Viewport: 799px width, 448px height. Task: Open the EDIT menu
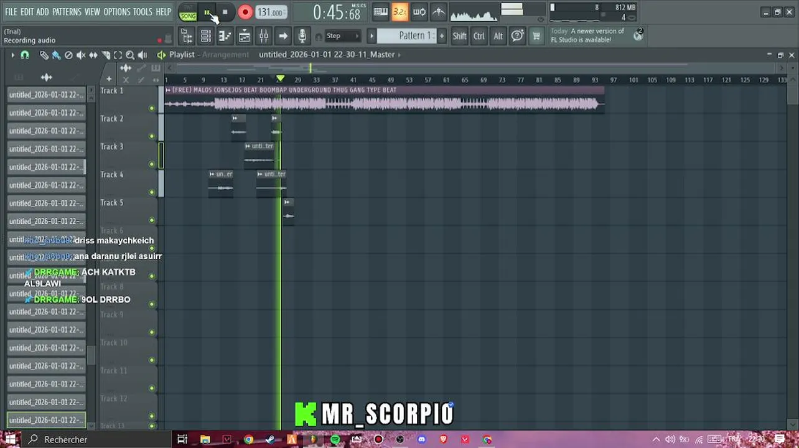[27, 12]
